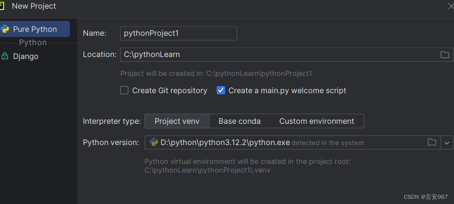454x204 pixels.
Task: Select Pure Python project type
Action: [x=35, y=29]
